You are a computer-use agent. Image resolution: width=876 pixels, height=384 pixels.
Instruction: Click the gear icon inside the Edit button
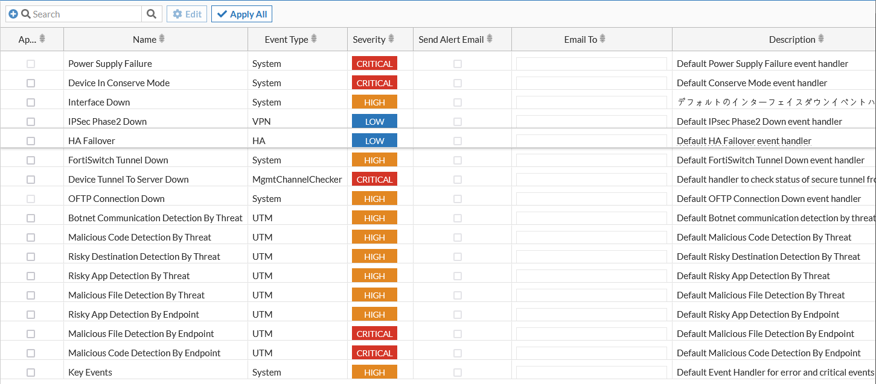[177, 13]
